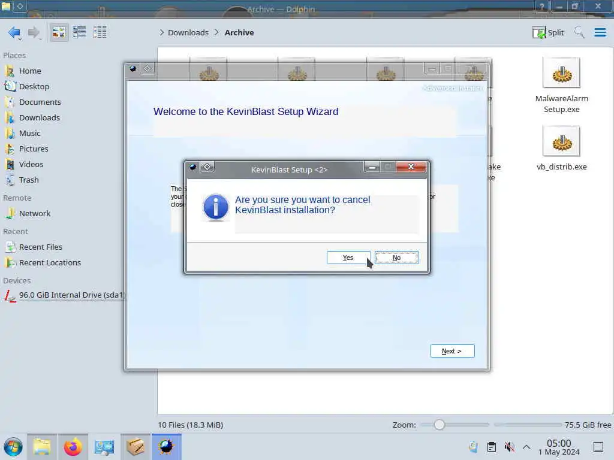This screenshot has width=614, height=460.
Task: Click the 10 Files (18.3 MiB) status text
Action: pos(191,425)
